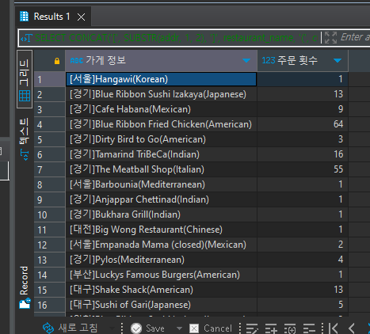The image size is (370, 334).
Task: Select cell [경기]Pylos(Mediterranean)
Action: coord(161,260)
